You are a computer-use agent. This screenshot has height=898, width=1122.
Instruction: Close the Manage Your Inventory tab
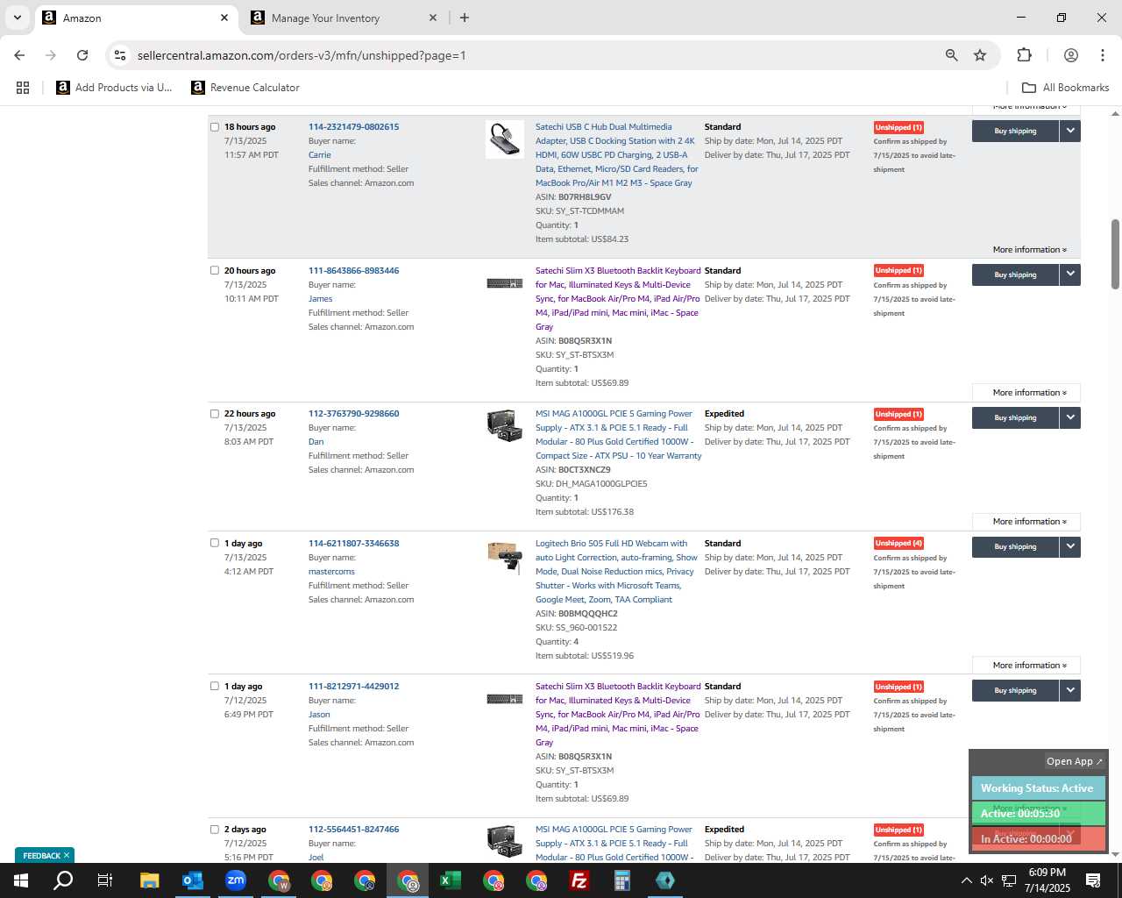click(433, 18)
